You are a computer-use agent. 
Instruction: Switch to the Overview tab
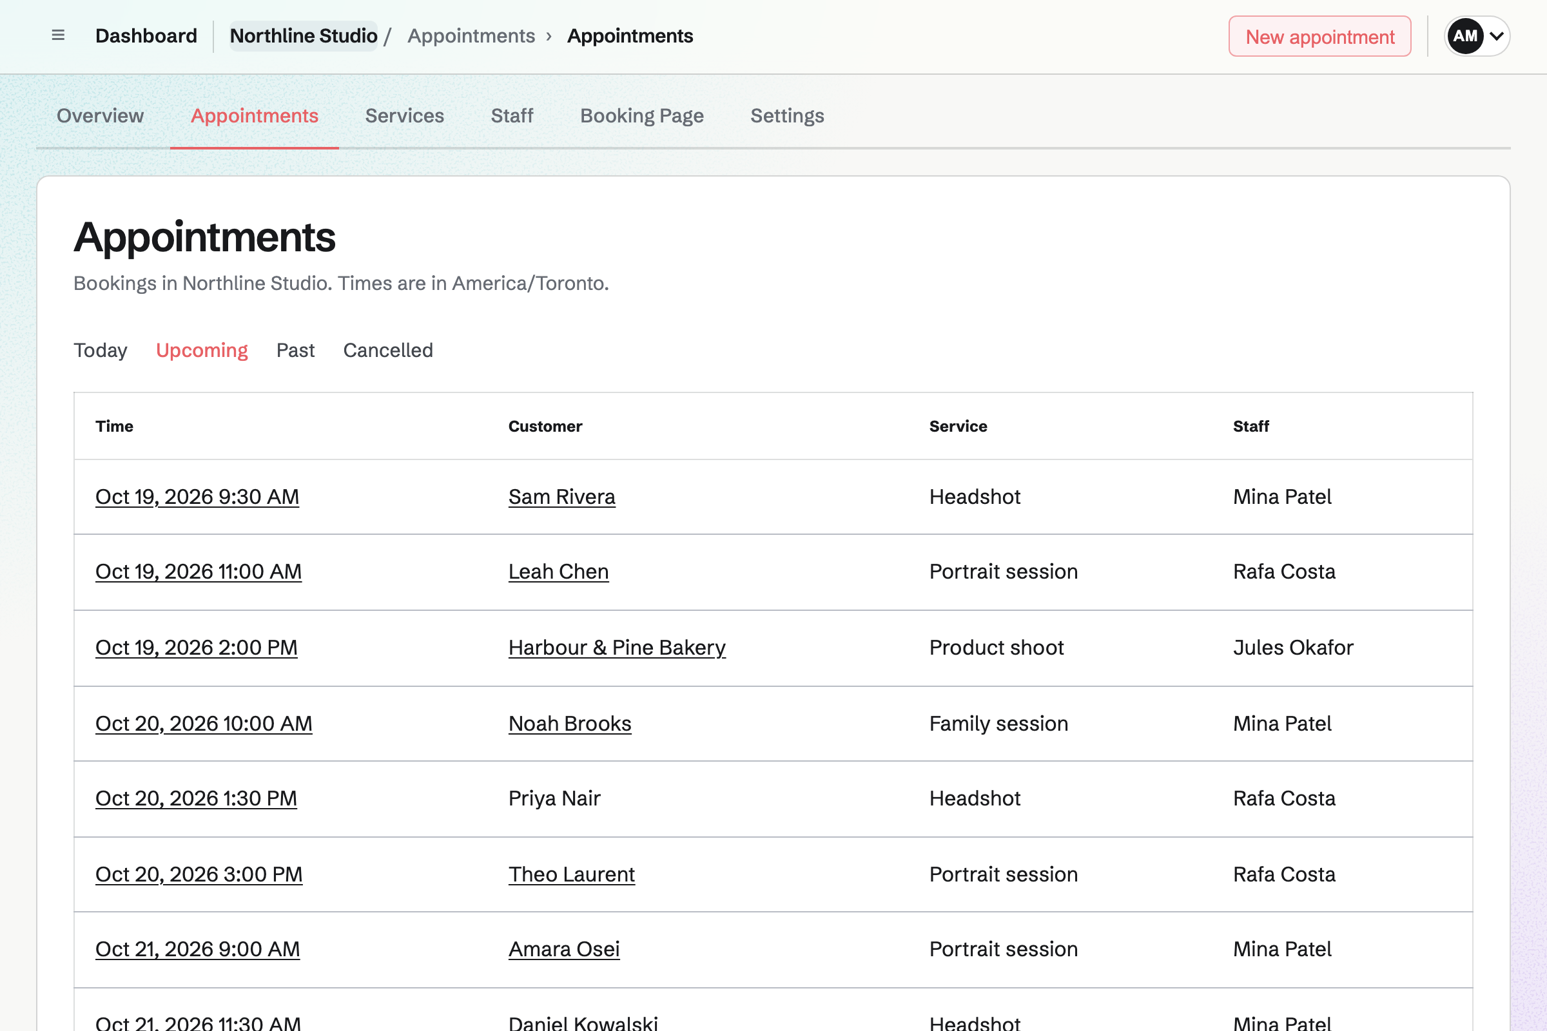click(x=100, y=116)
